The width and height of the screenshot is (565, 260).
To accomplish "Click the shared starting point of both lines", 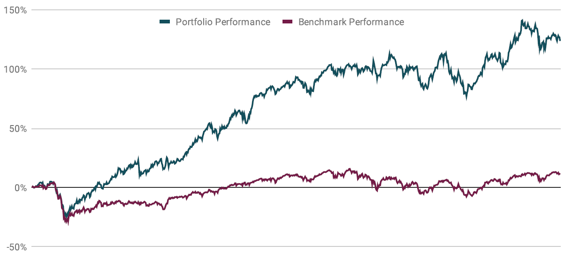I will click(x=32, y=187).
